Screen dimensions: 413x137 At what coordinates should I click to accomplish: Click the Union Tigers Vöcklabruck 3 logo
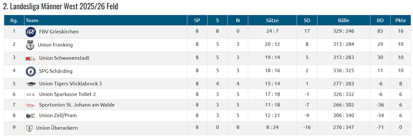[31, 84]
